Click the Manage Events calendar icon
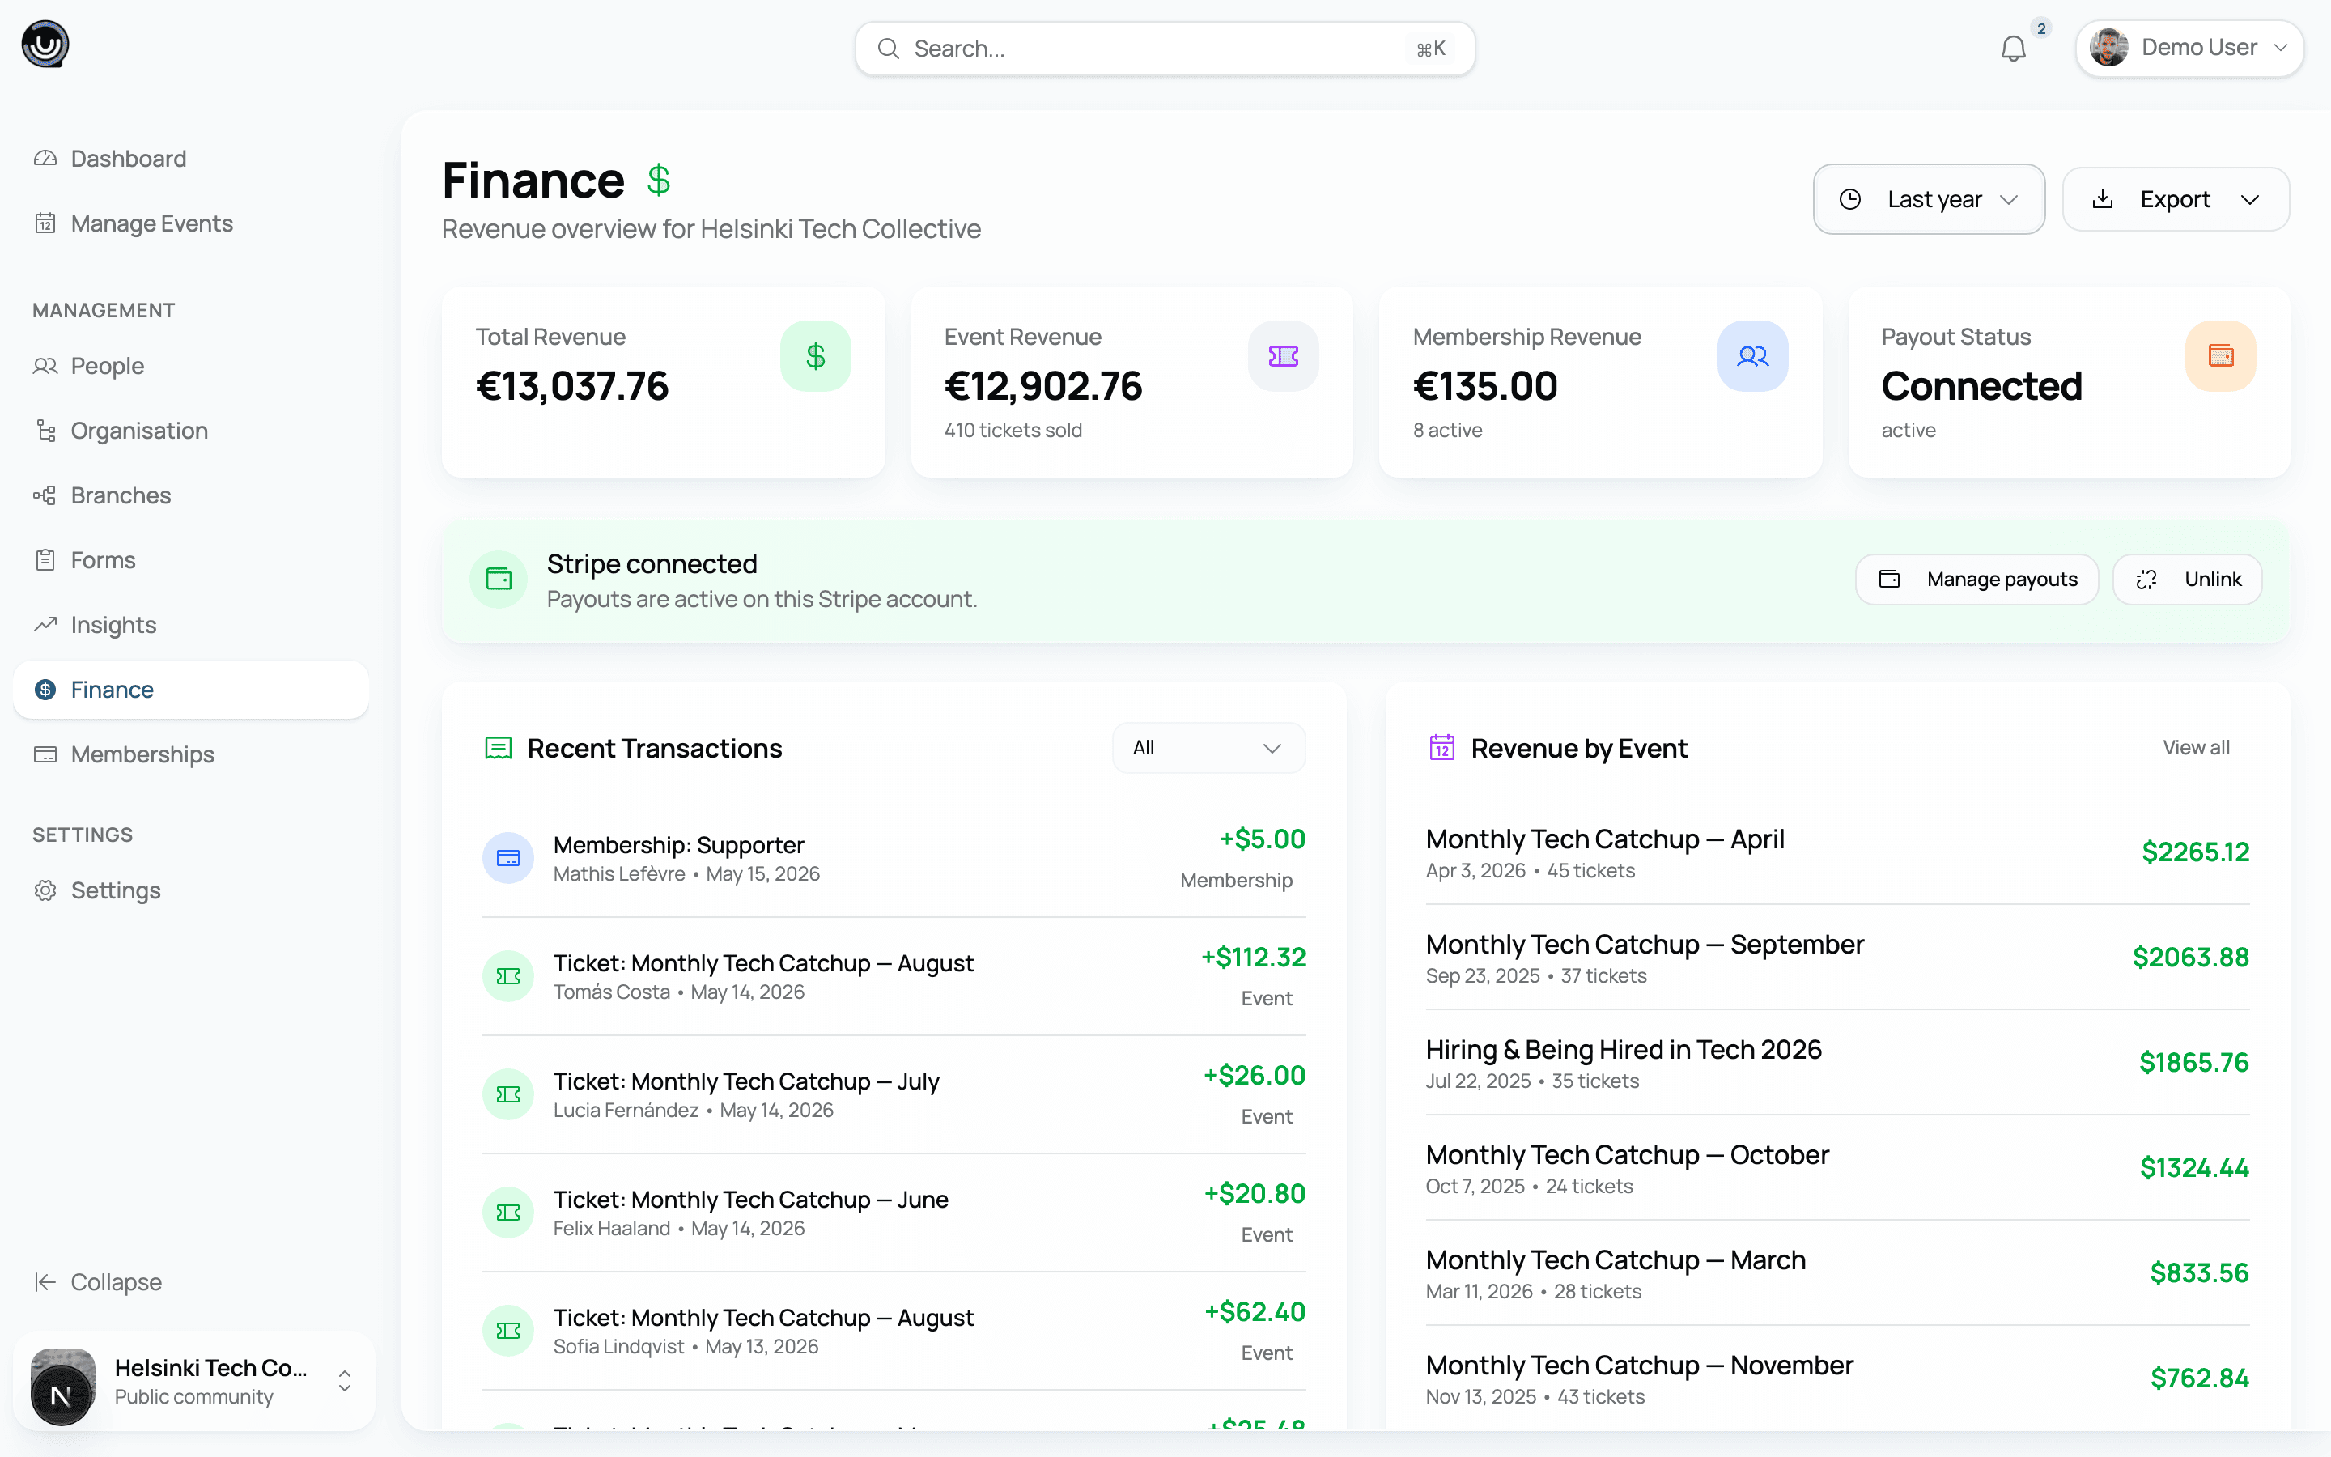2331x1457 pixels. coord(45,223)
